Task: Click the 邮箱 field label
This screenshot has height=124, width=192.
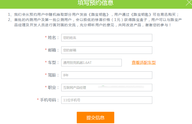Action: (53, 50)
